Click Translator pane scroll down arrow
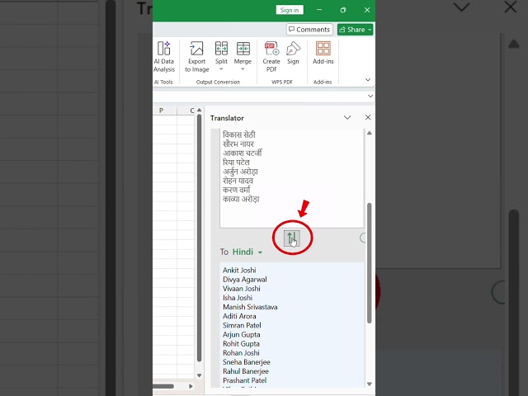The width and height of the screenshot is (528, 396). click(x=370, y=384)
